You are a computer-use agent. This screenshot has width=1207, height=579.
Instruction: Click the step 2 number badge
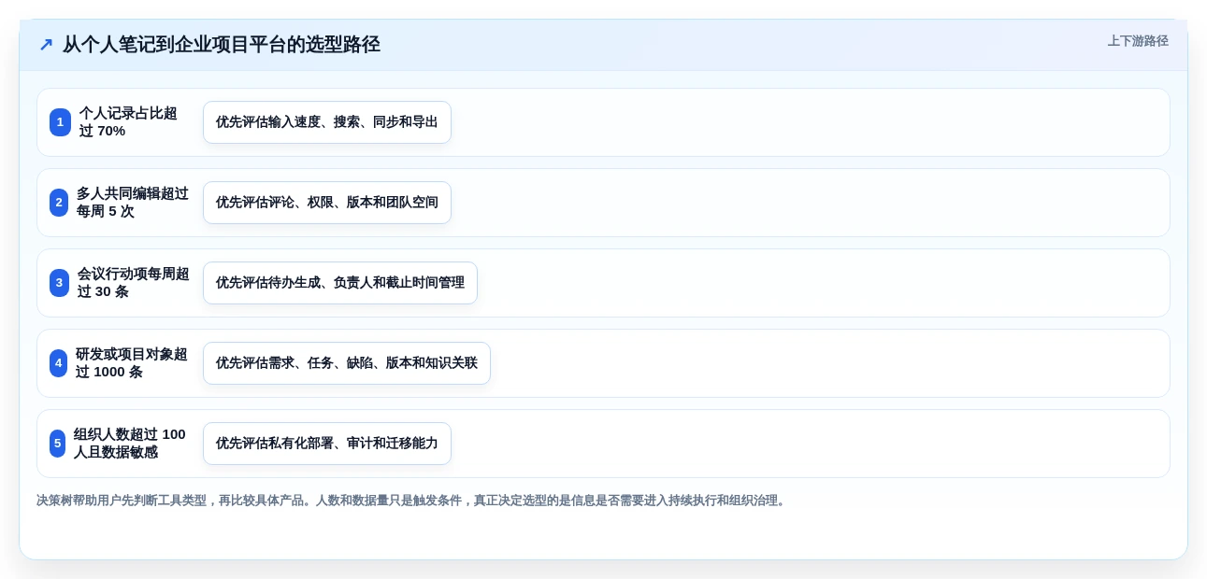pyautogui.click(x=59, y=203)
